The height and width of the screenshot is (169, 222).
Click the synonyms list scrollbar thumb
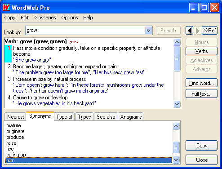tap(176, 147)
